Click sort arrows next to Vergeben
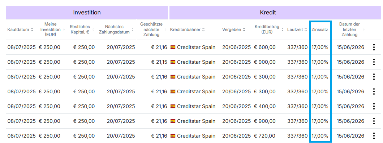Viewport: 383px width, 143px height. point(244,30)
